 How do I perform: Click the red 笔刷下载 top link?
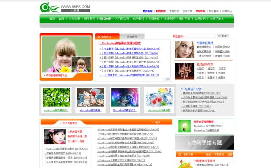[200, 11]
